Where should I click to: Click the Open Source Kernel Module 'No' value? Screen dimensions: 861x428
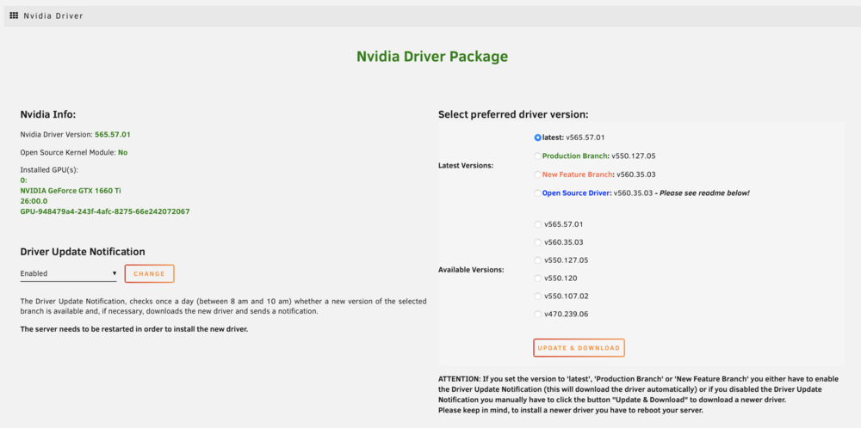click(122, 152)
